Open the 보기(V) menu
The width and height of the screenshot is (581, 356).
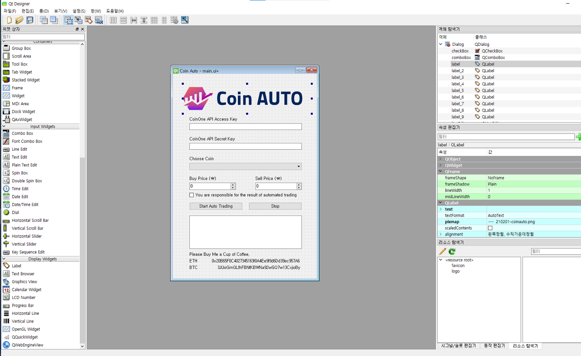tap(60, 11)
